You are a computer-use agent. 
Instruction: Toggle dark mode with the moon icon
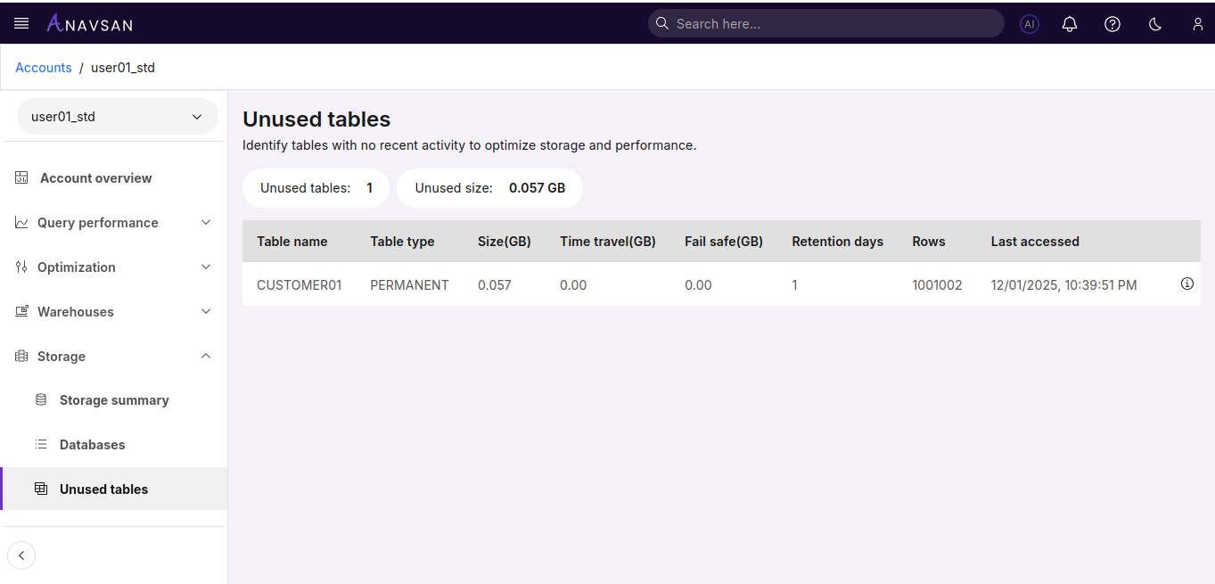[1154, 24]
